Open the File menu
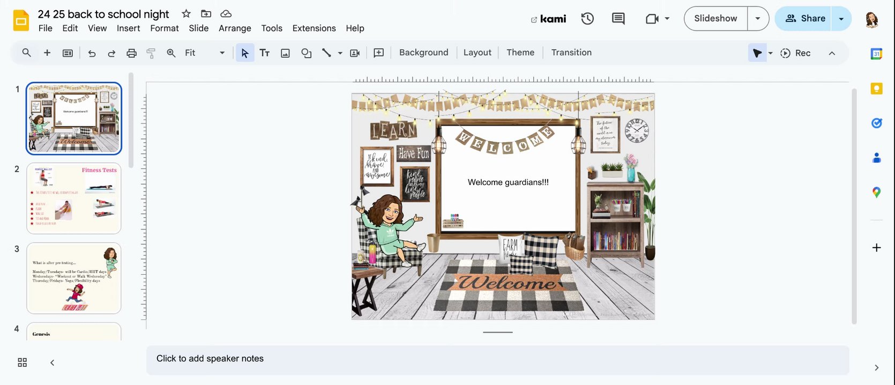The width and height of the screenshot is (895, 385). pos(46,28)
